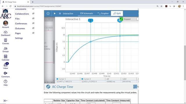Click the Resistor Size column header

[59, 101]
